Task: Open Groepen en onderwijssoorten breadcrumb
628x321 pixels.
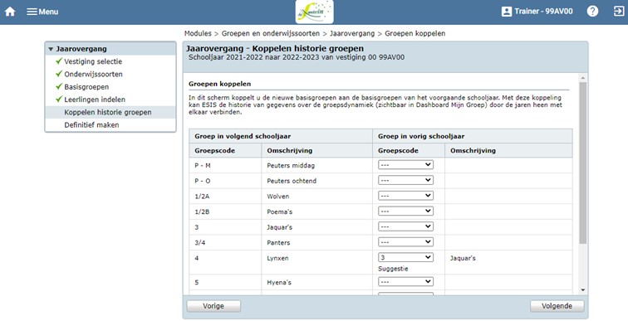Action: (271, 33)
